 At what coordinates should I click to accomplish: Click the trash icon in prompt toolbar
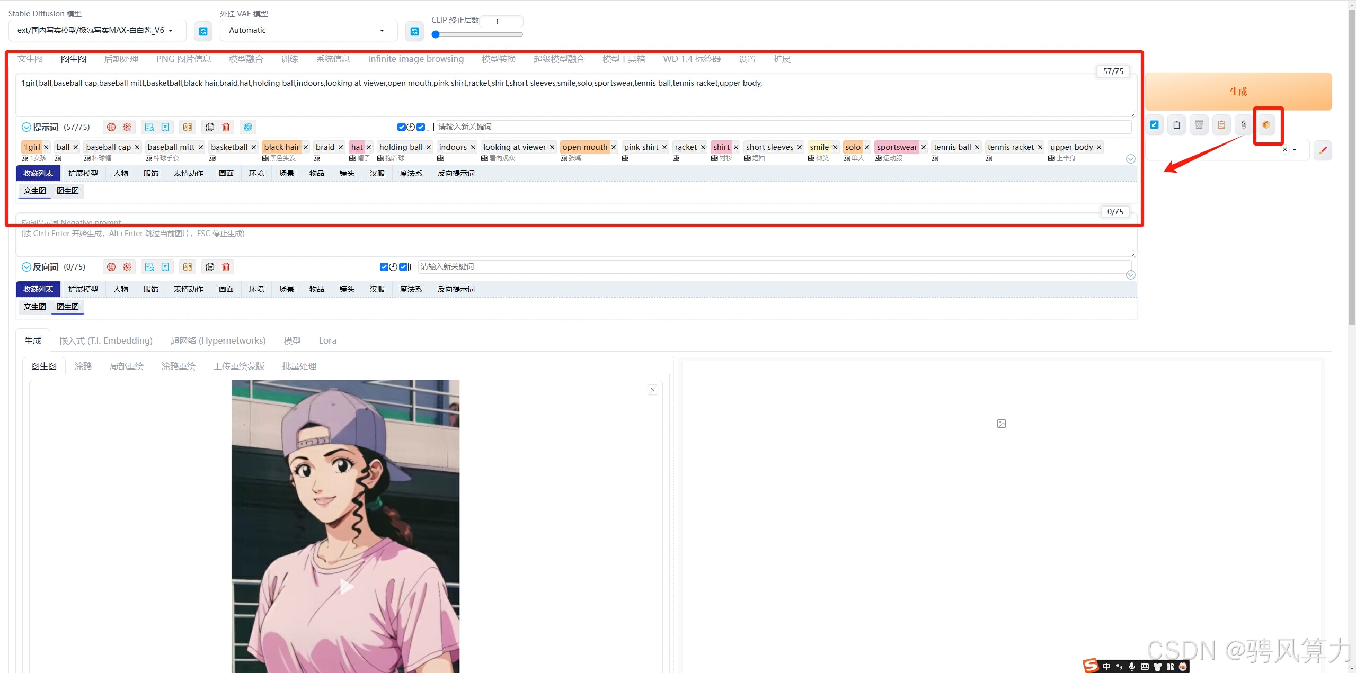pos(226,127)
